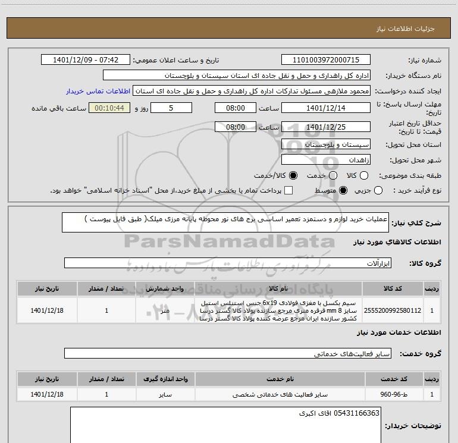Click the remaining time countdown 00:10:44
The image size is (458, 443).
(x=109, y=108)
